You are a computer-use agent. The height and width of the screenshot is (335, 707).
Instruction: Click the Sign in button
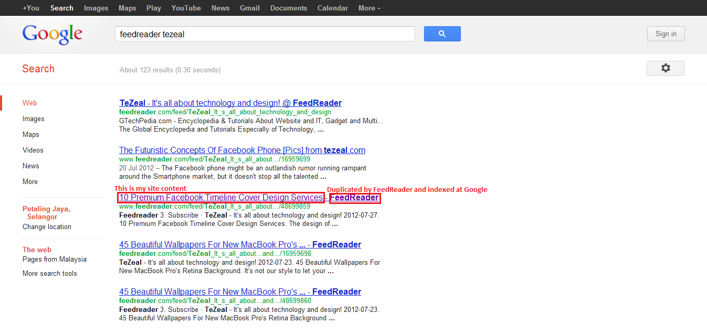666,34
